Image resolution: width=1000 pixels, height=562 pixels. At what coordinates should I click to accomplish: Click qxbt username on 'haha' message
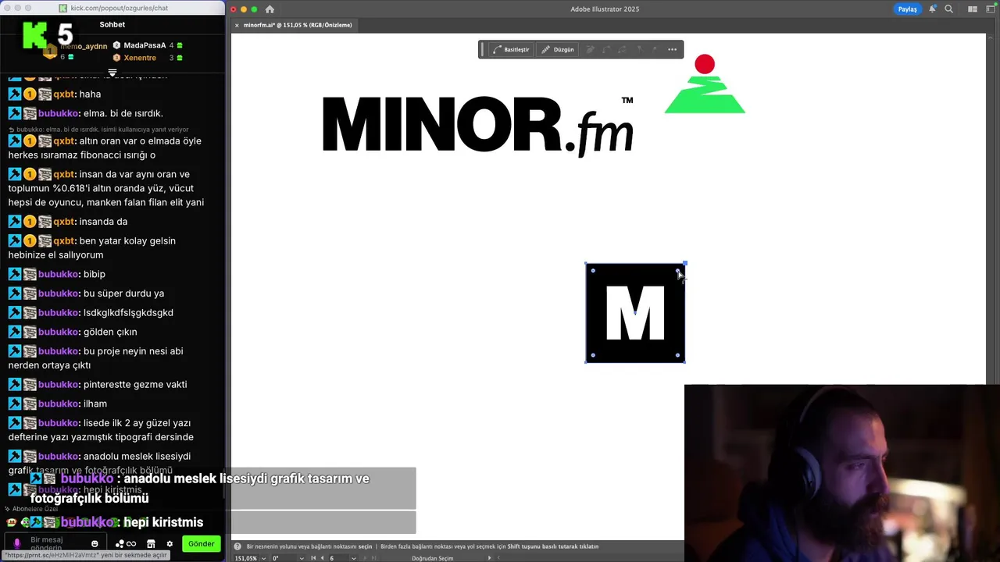[x=63, y=94]
